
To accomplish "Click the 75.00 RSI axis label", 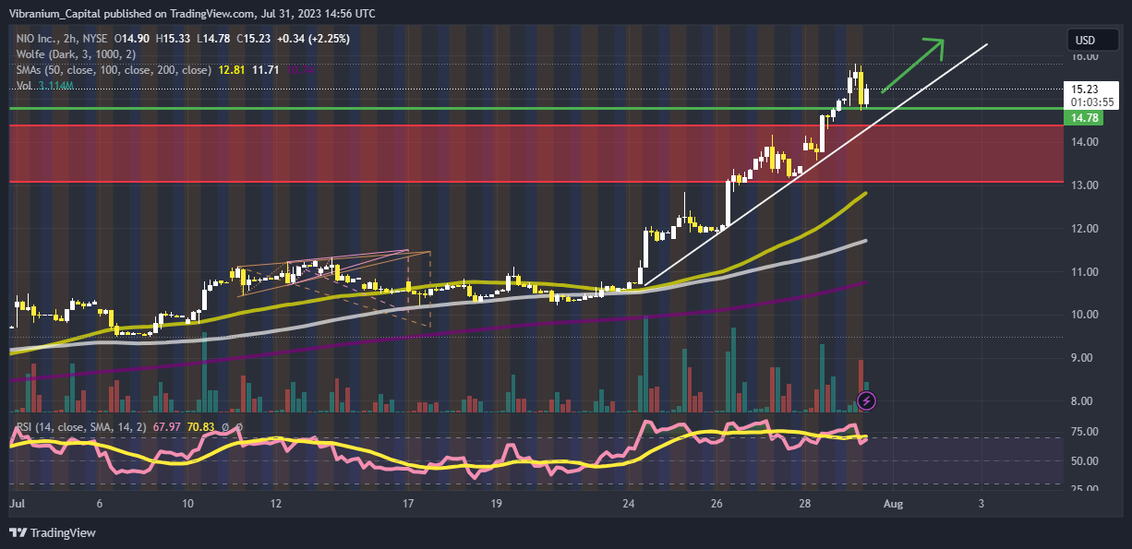I will [1085, 432].
